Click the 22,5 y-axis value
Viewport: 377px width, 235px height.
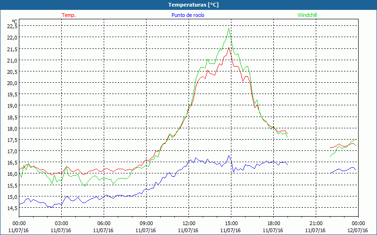tap(13, 26)
